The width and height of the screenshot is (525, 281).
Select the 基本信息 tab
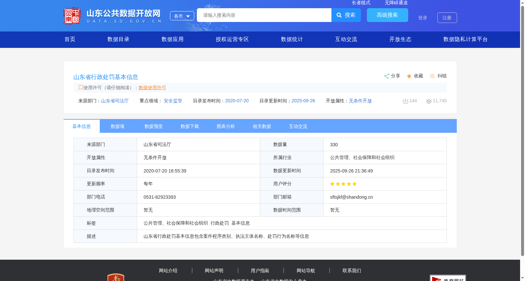coord(82,126)
